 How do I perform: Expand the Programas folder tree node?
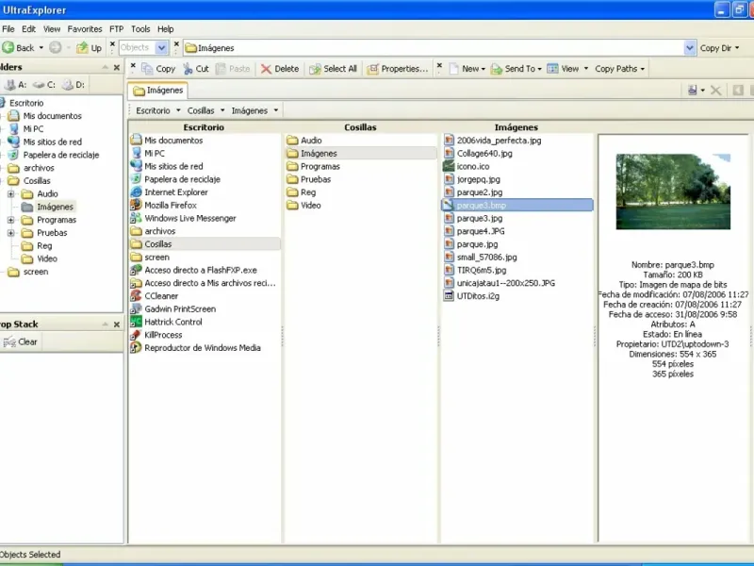tap(10, 220)
